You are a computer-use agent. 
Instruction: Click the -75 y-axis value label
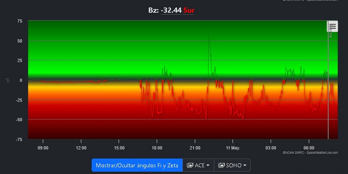tap(19, 139)
